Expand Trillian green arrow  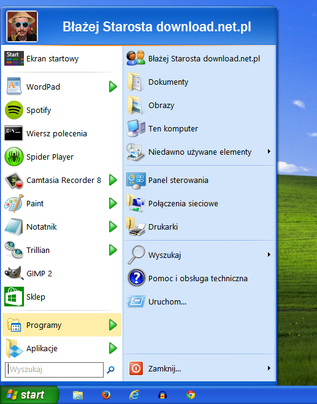click(x=113, y=250)
